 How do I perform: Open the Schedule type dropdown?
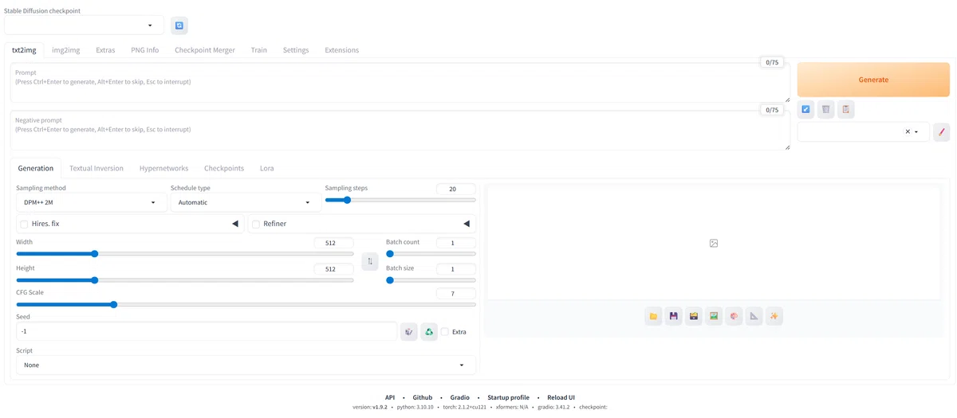246,202
